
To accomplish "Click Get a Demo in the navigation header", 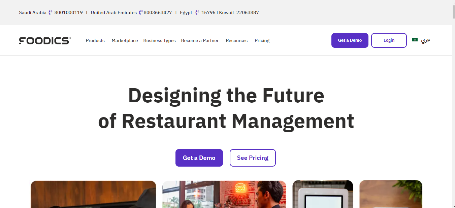I will click(350, 40).
